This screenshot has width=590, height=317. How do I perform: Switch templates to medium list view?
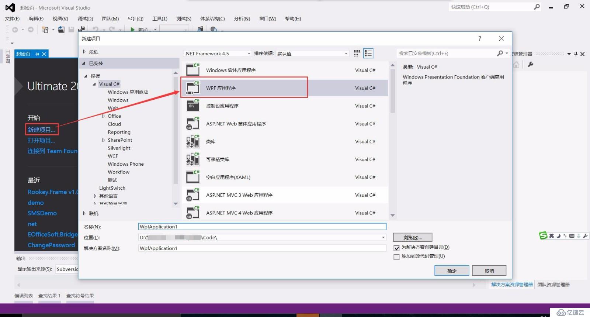[x=368, y=54]
